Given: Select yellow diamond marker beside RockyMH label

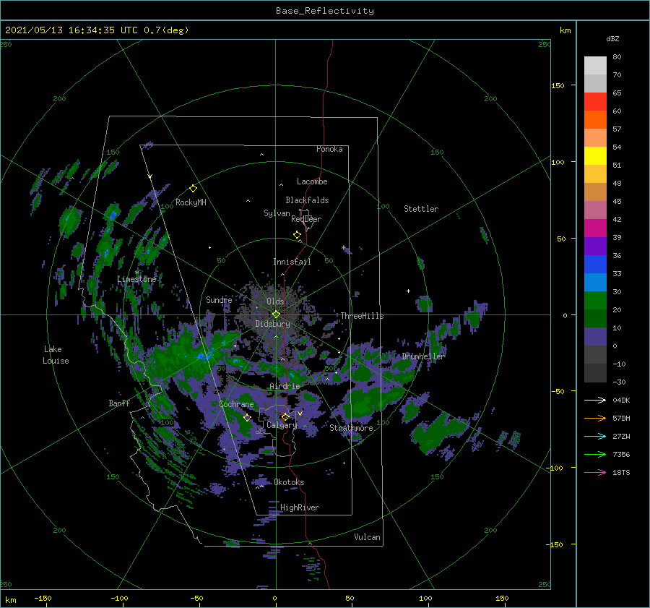Looking at the screenshot, I should [x=193, y=189].
